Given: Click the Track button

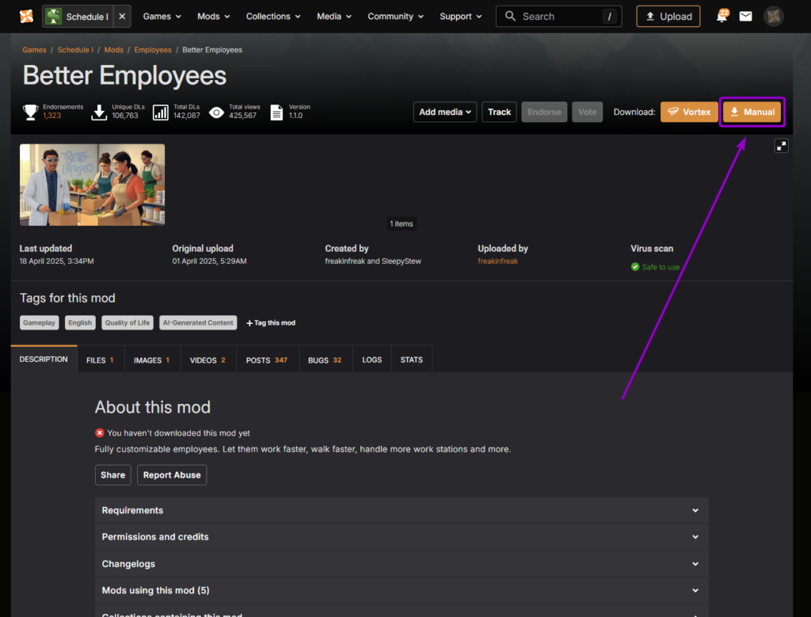Looking at the screenshot, I should [x=499, y=112].
